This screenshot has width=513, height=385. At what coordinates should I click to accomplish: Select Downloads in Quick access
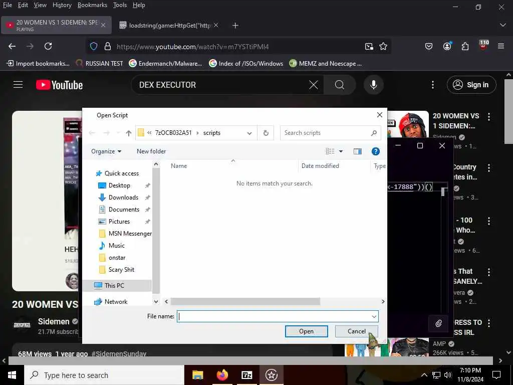(123, 198)
